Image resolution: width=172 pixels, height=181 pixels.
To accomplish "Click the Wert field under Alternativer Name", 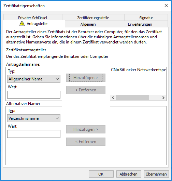I will (x=34, y=134).
